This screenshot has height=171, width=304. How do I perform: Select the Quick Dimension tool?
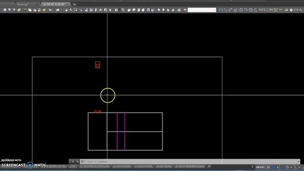pos(261,9)
